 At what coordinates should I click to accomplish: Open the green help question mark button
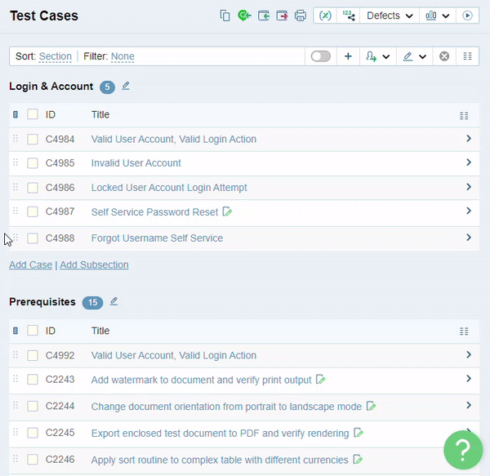tap(463, 449)
